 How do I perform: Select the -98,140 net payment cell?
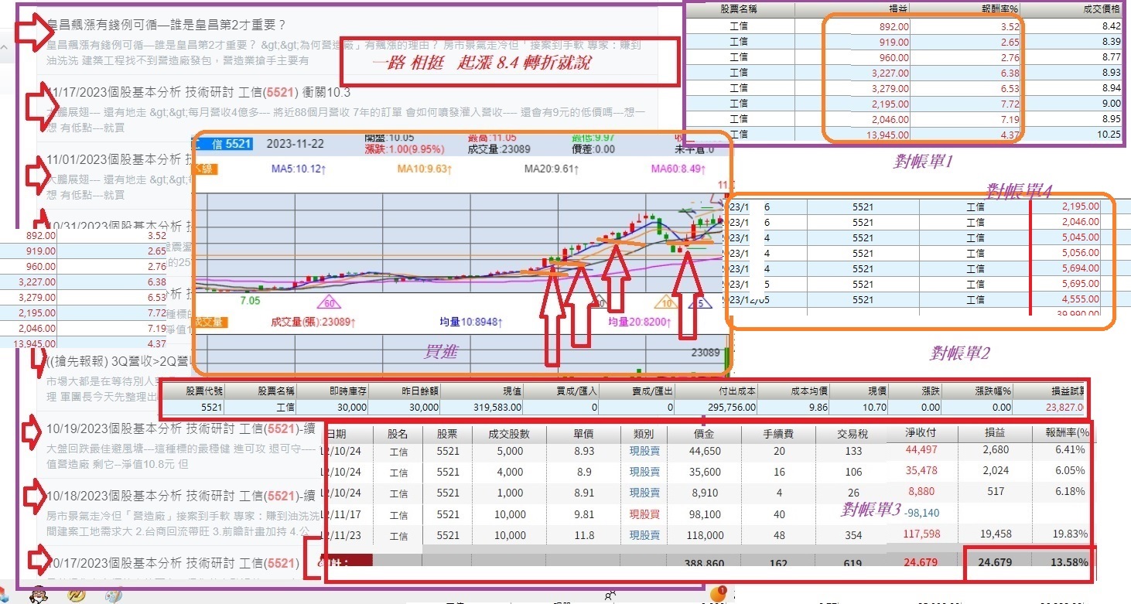922,513
